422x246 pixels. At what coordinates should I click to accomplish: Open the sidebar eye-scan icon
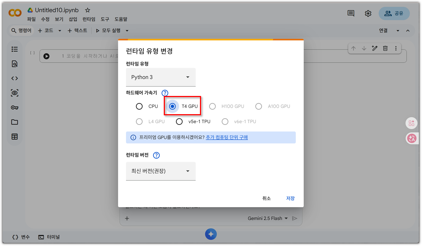coord(15,93)
